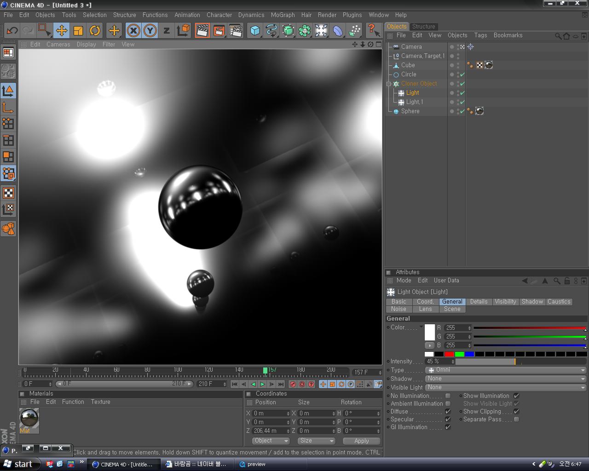Select the Cloner Object in tree
The image size is (589, 471).
point(419,83)
